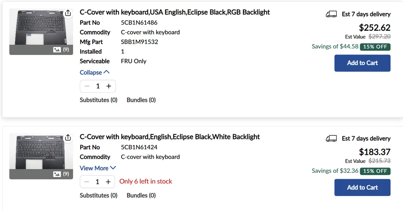403x211 pixels.
Task: Click share icon on White Backlight keyboard
Action: click(x=68, y=138)
